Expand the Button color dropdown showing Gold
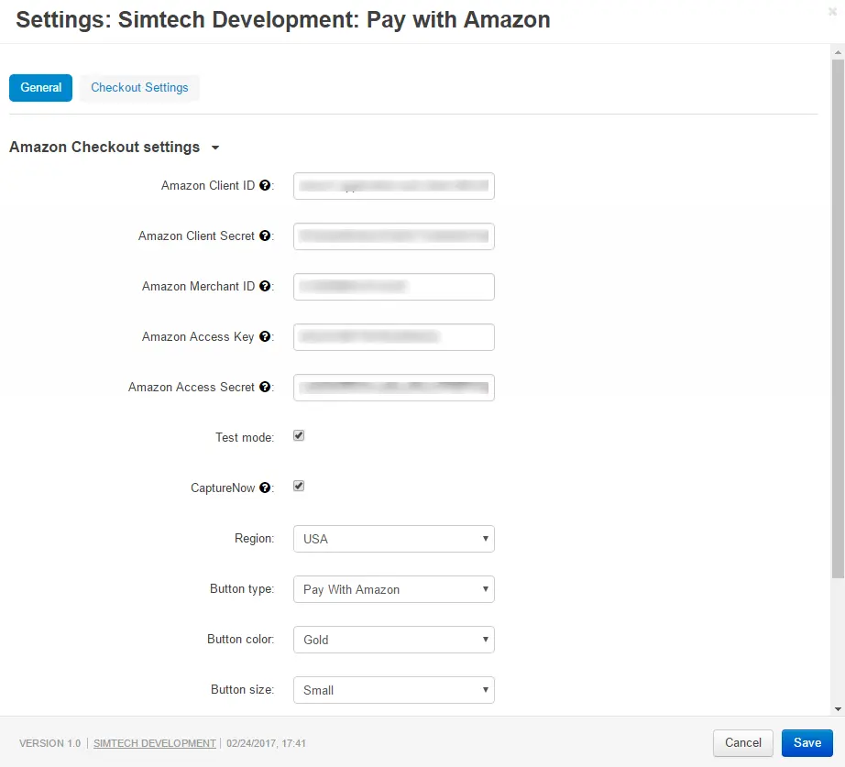The height and width of the screenshot is (767, 845). click(x=393, y=640)
